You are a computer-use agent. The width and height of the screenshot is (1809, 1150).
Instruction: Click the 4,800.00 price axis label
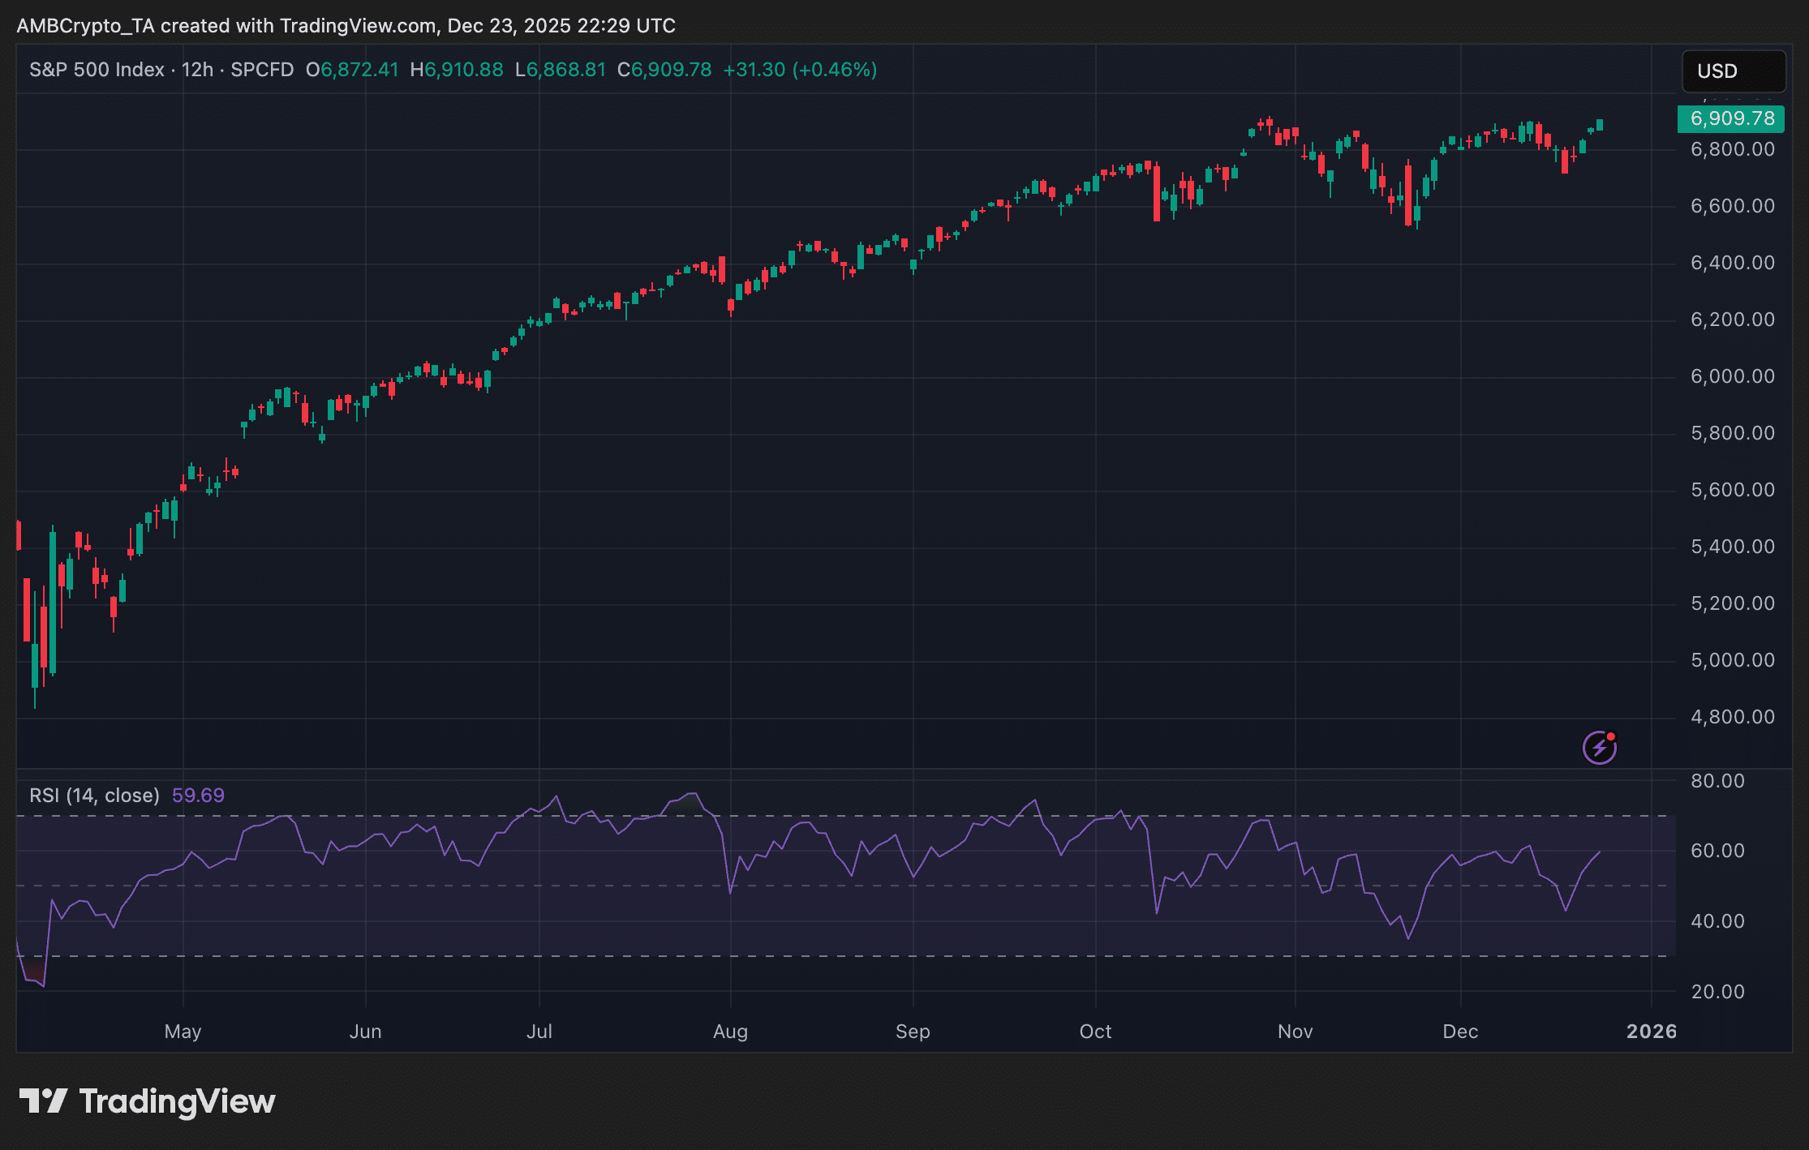point(1732,717)
